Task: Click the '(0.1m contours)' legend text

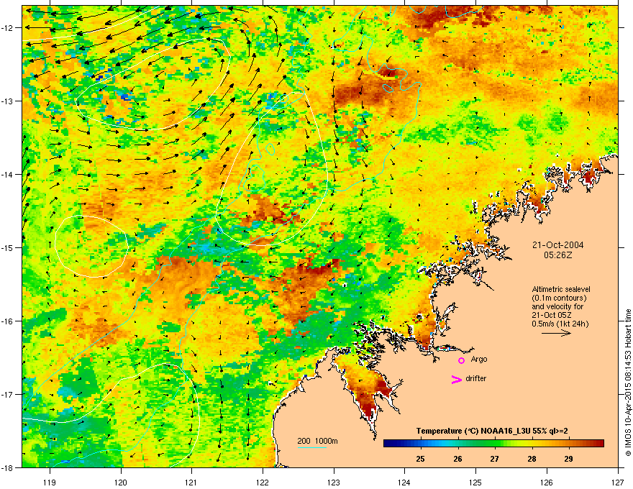Action: click(x=559, y=298)
